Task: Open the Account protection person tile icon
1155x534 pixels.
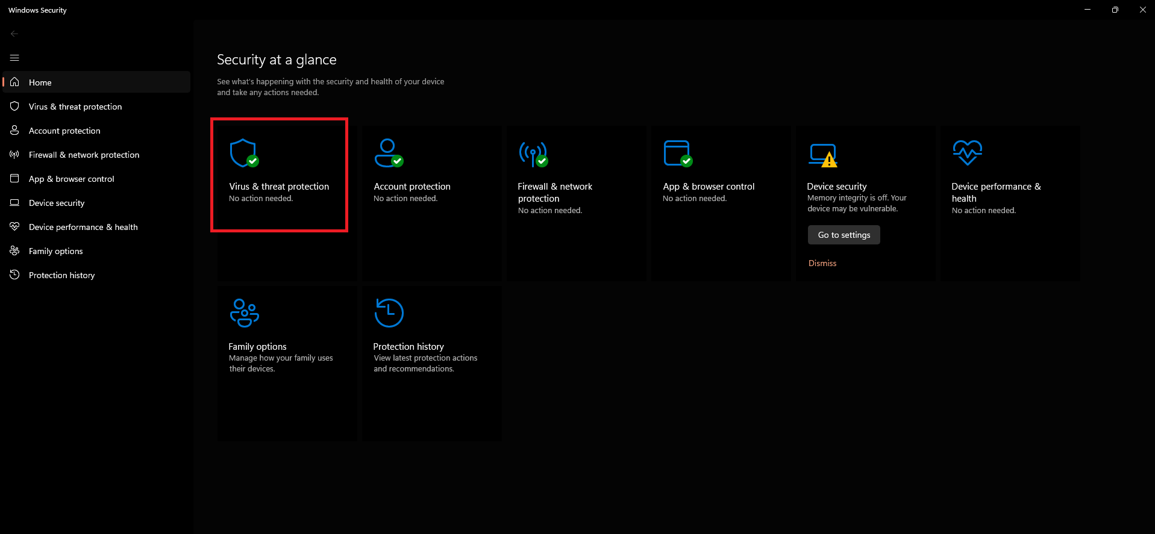Action: (x=389, y=153)
